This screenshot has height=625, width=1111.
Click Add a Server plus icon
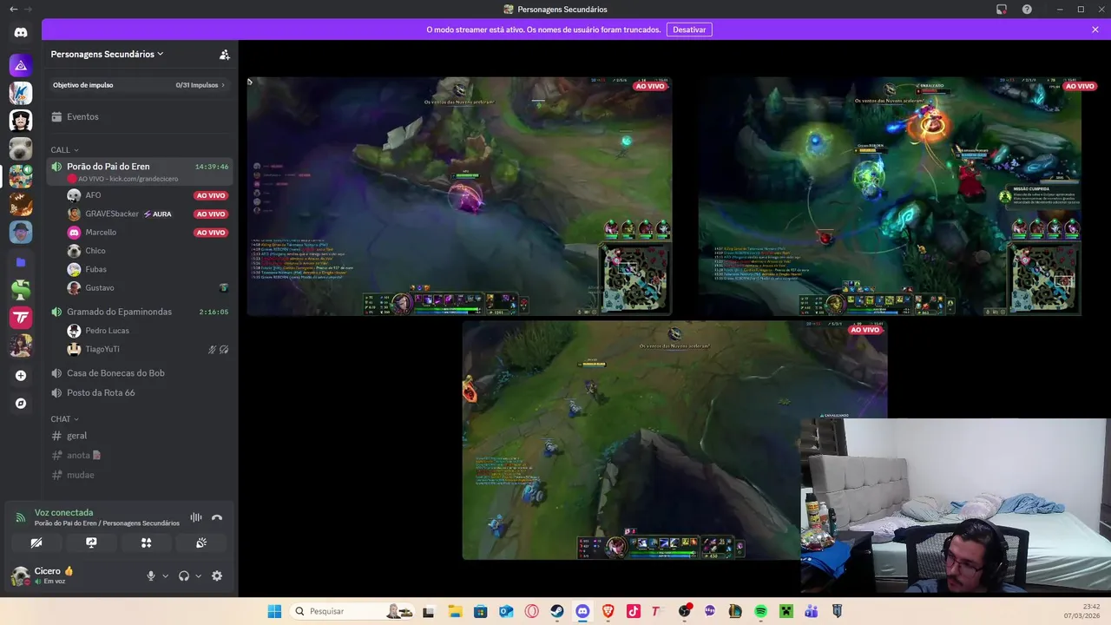pyautogui.click(x=21, y=376)
